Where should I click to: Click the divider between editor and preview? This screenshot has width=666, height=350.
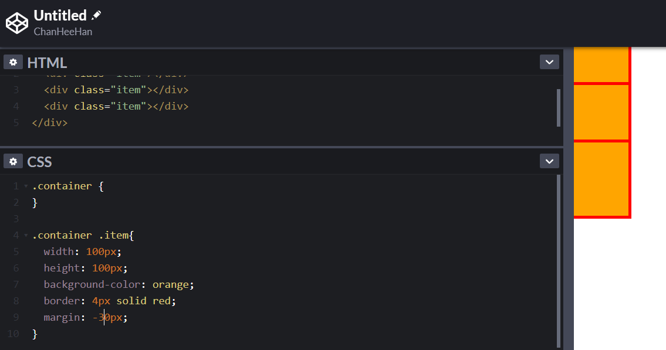pos(568,199)
